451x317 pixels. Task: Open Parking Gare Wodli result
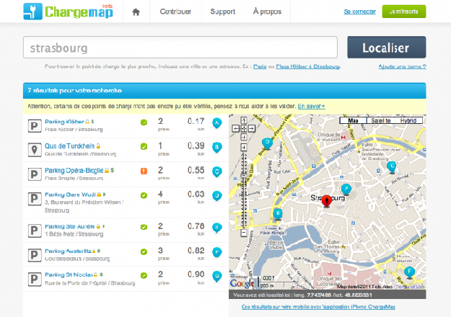(x=70, y=195)
